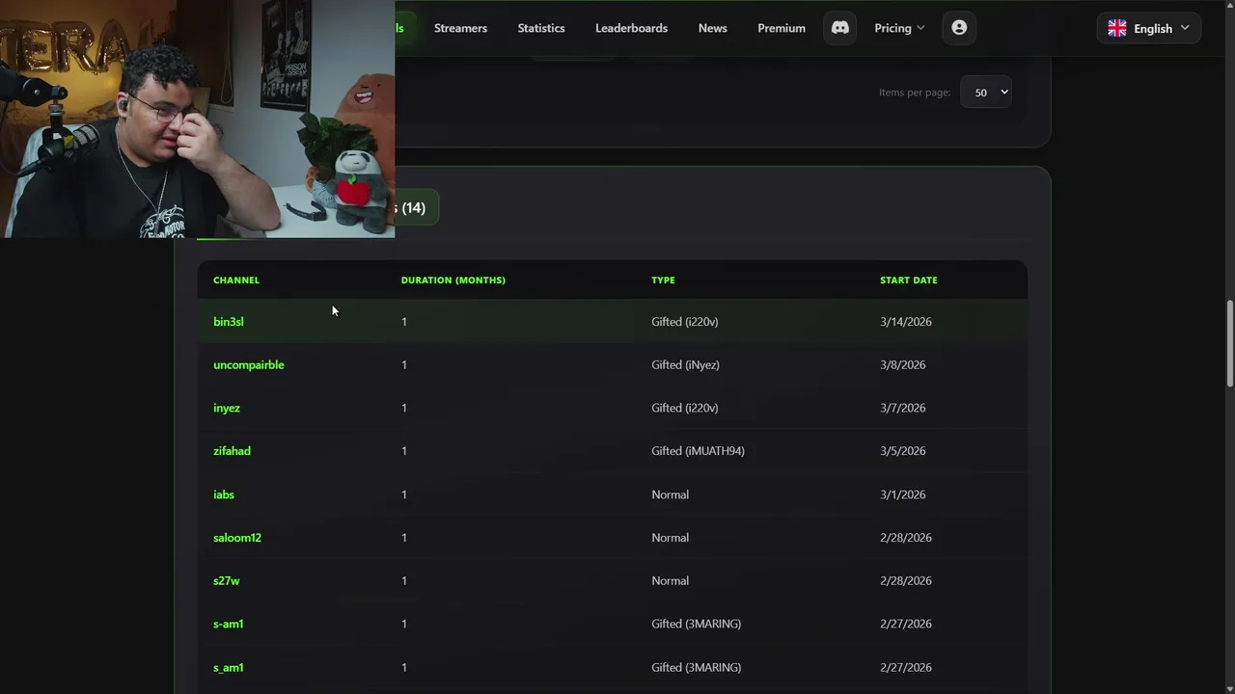Screen dimensions: 1235x694
Task: Select the 2/27/2026 date in s_am1 row
Action: tap(906, 667)
